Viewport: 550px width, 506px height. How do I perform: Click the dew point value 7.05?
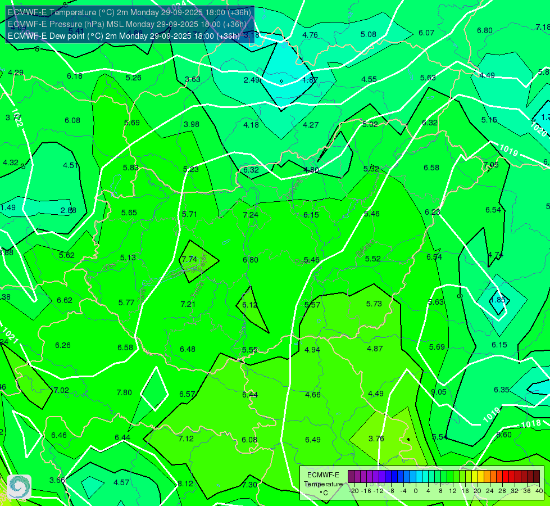coord(490,165)
